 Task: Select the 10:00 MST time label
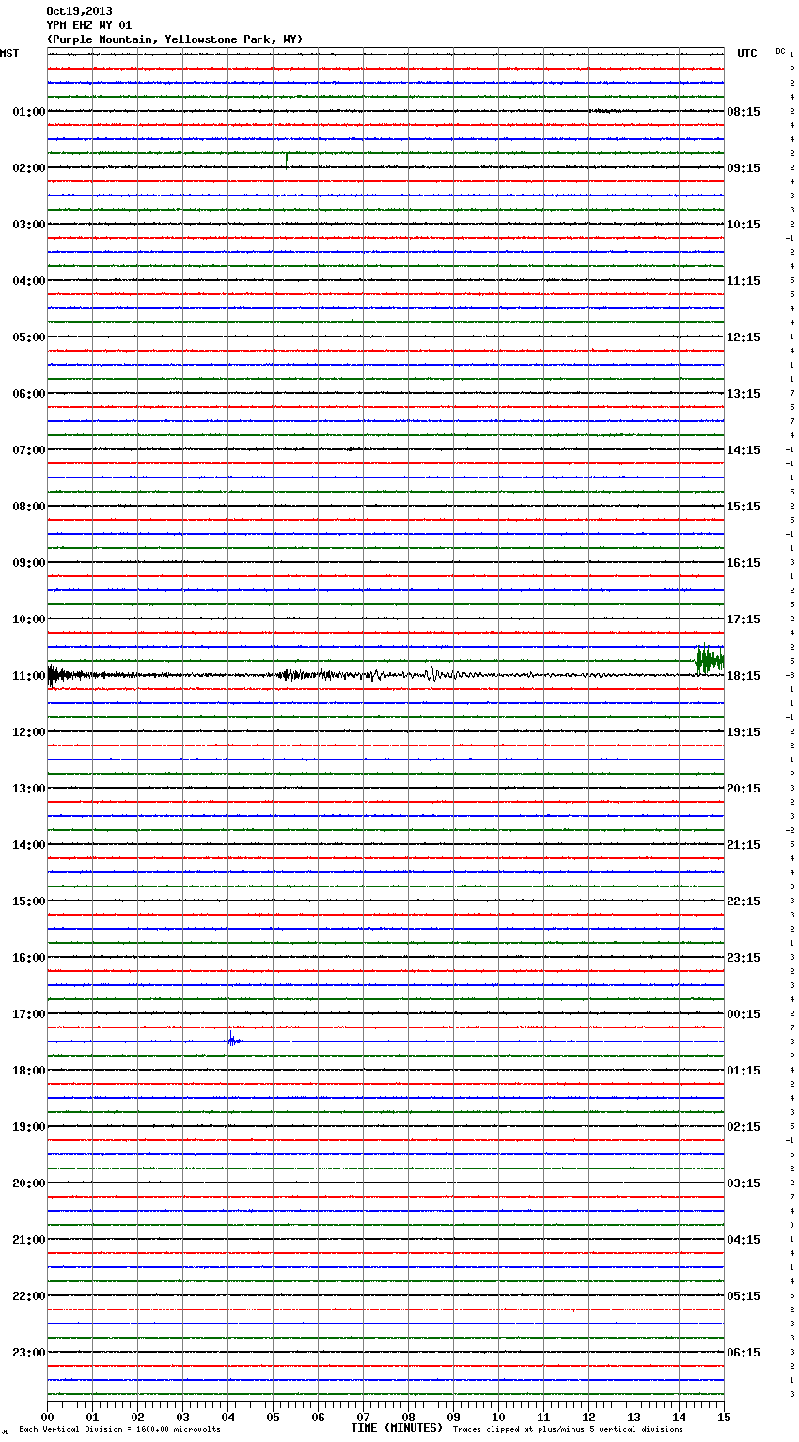pos(29,619)
